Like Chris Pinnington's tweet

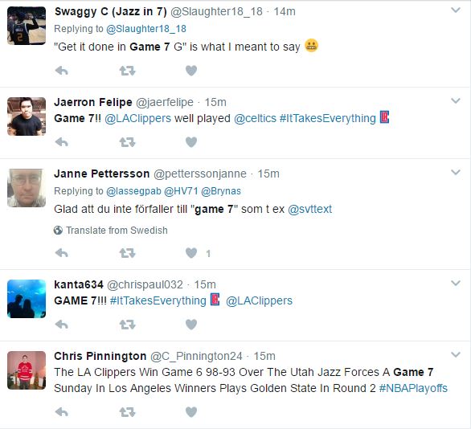pyautogui.click(x=191, y=412)
